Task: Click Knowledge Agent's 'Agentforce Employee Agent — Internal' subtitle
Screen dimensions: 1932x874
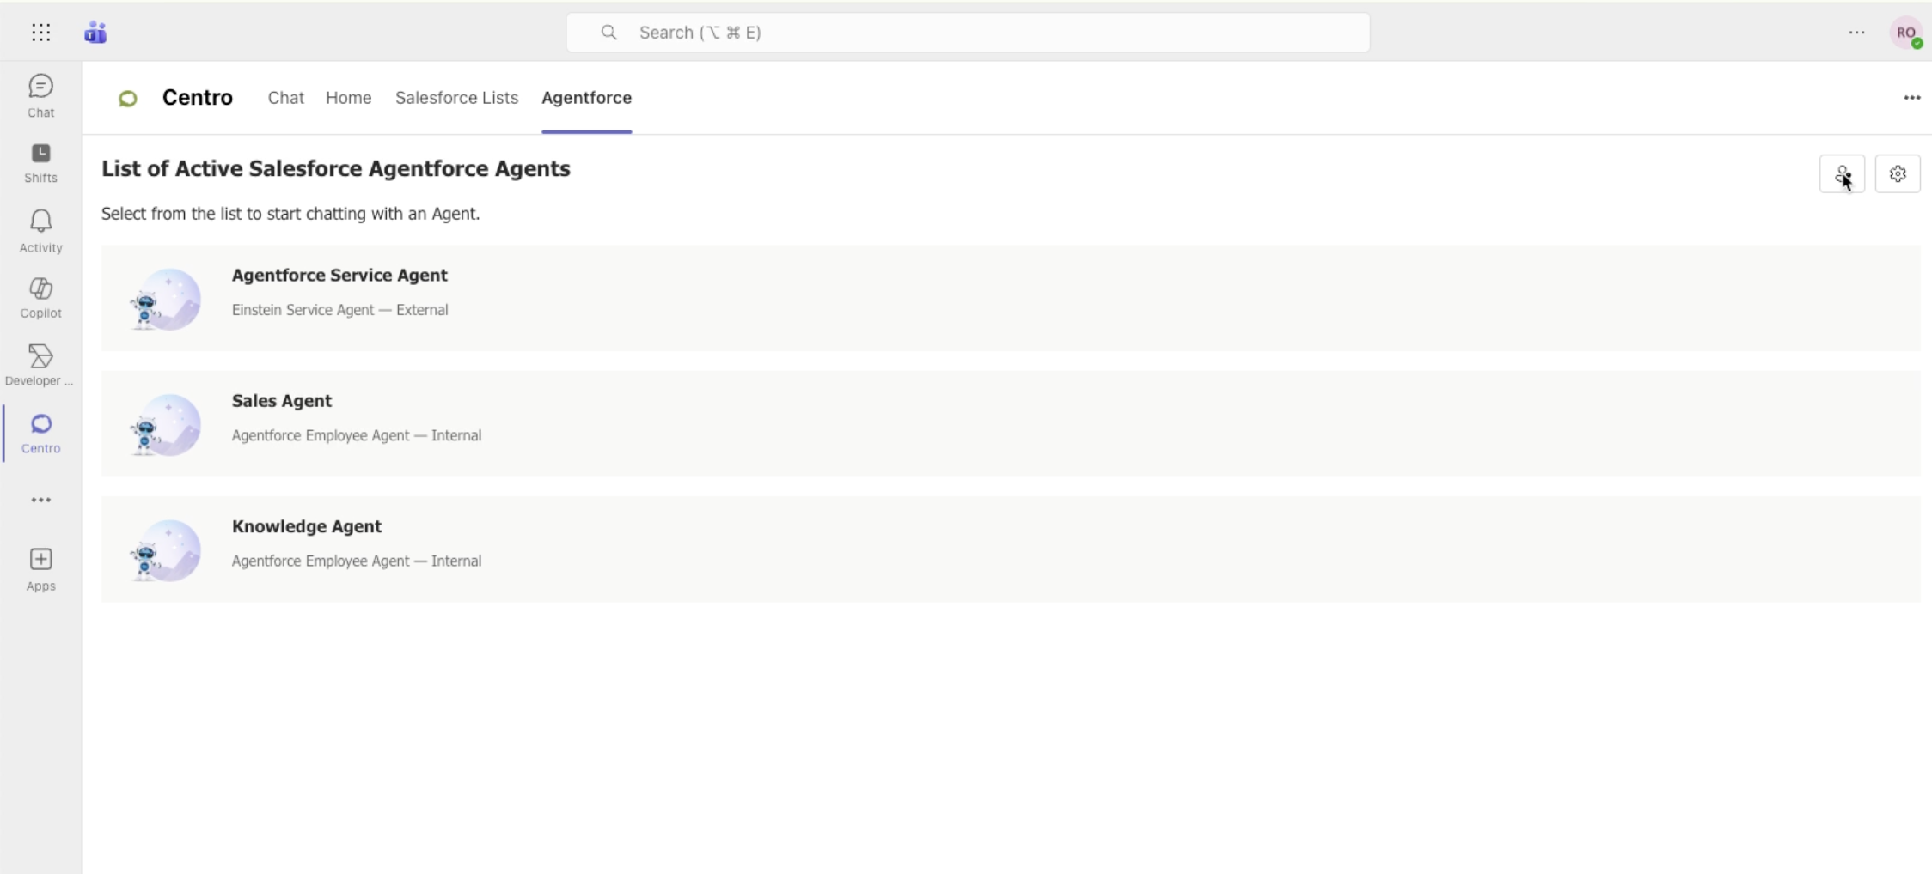Action: click(x=357, y=561)
